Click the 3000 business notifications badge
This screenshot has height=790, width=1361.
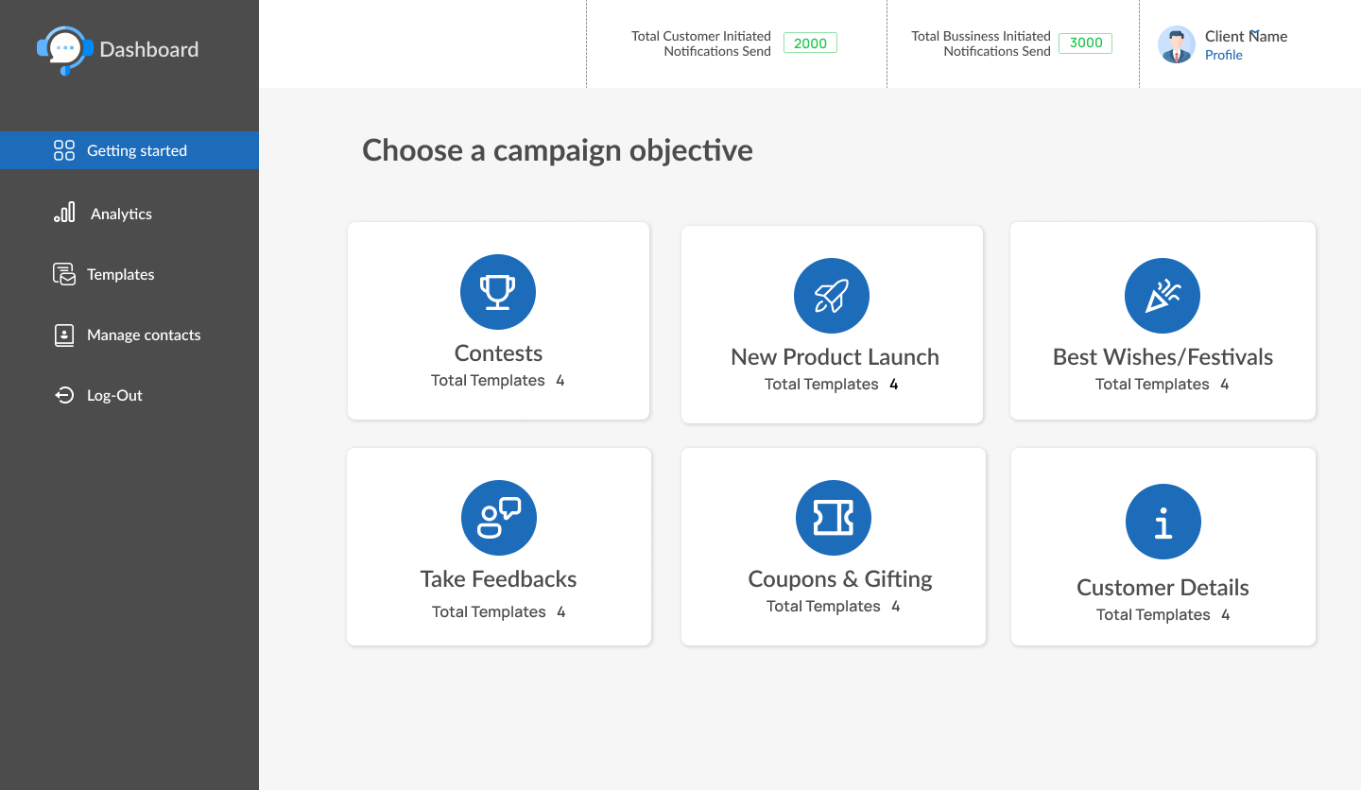click(x=1086, y=43)
